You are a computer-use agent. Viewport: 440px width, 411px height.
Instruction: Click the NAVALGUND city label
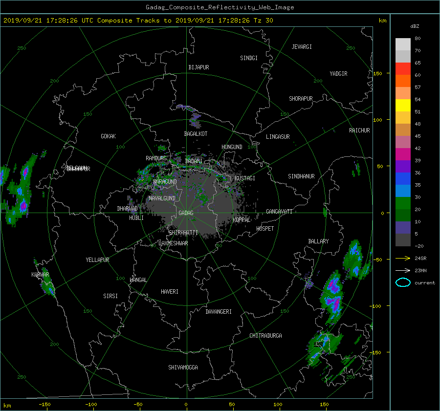[162, 198]
